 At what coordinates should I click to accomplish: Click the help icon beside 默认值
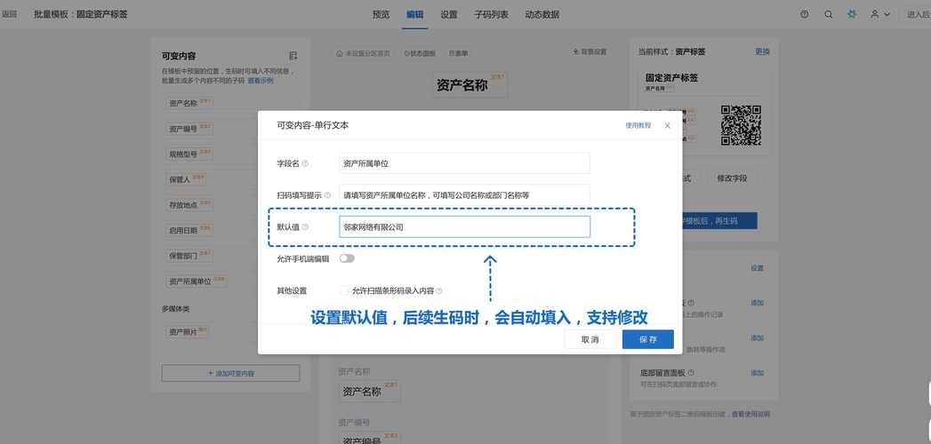coord(305,227)
